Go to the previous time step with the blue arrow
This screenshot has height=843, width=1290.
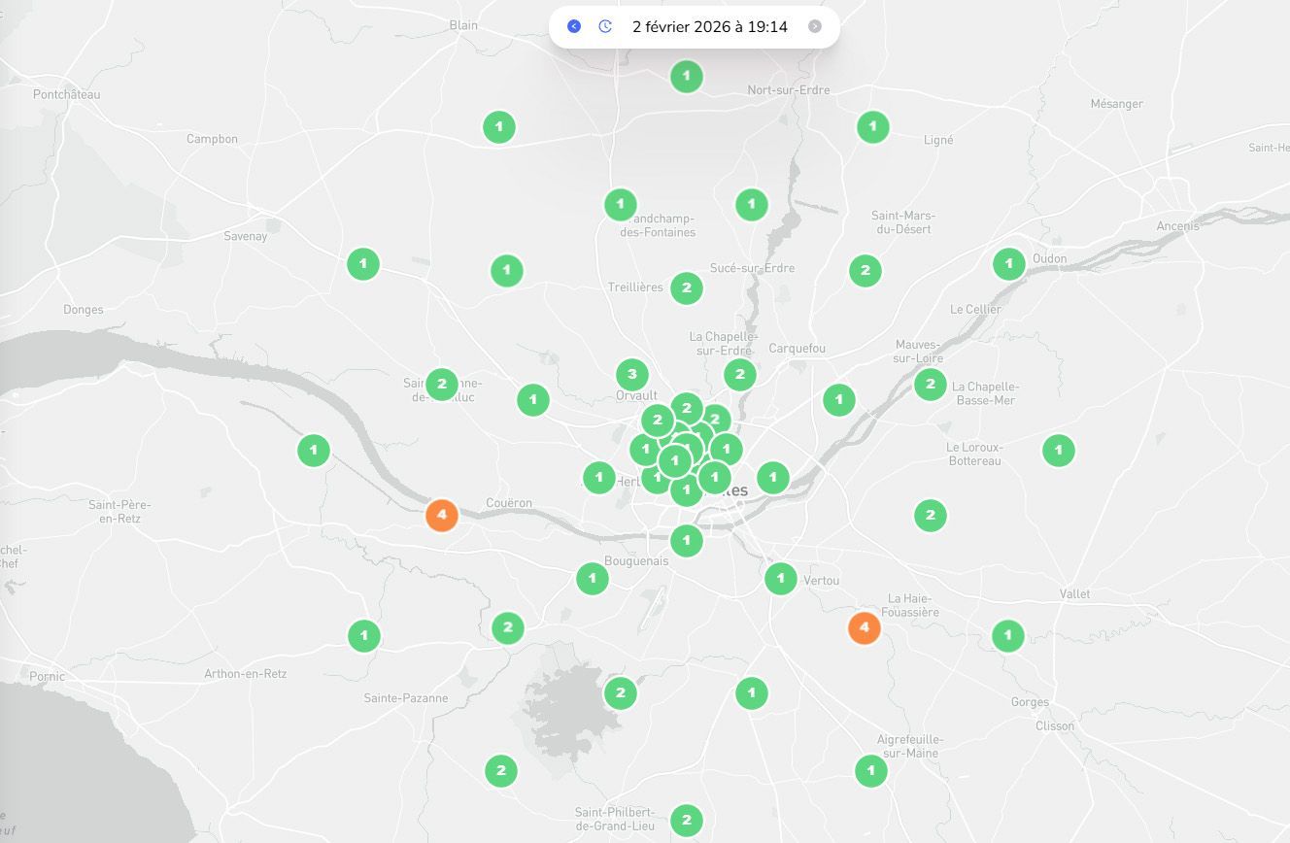tap(574, 26)
